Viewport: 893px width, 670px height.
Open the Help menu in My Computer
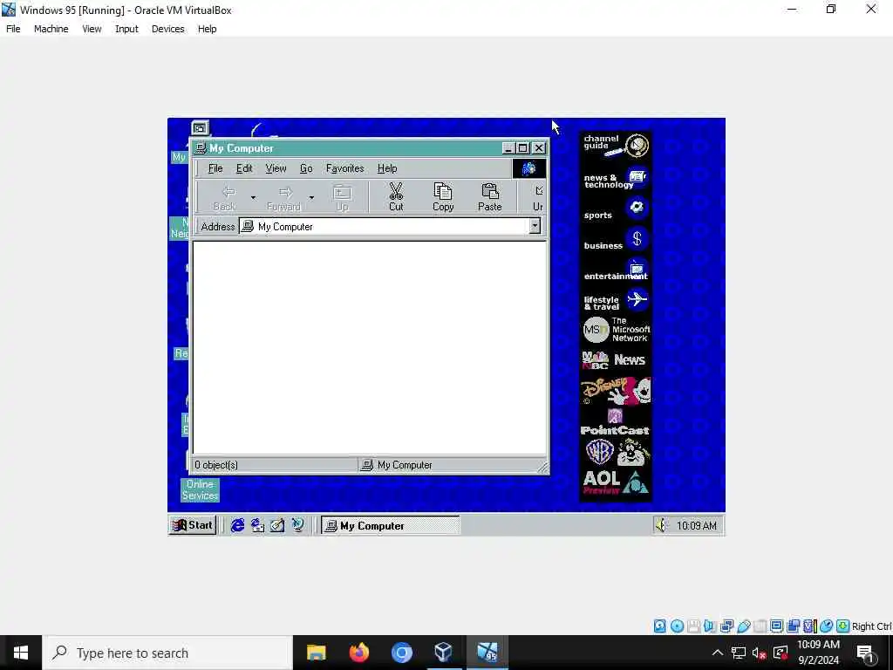point(386,168)
